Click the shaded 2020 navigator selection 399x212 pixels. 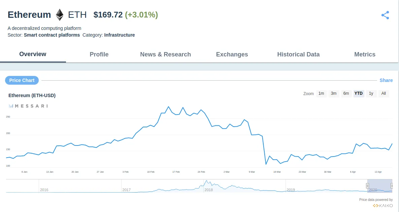click(x=380, y=186)
